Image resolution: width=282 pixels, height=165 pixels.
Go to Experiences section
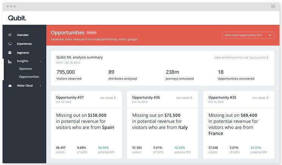pos(24,44)
